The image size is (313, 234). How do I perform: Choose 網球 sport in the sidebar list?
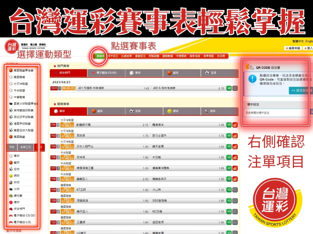pos(14,176)
